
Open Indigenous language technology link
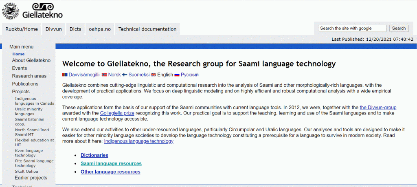[138, 141]
